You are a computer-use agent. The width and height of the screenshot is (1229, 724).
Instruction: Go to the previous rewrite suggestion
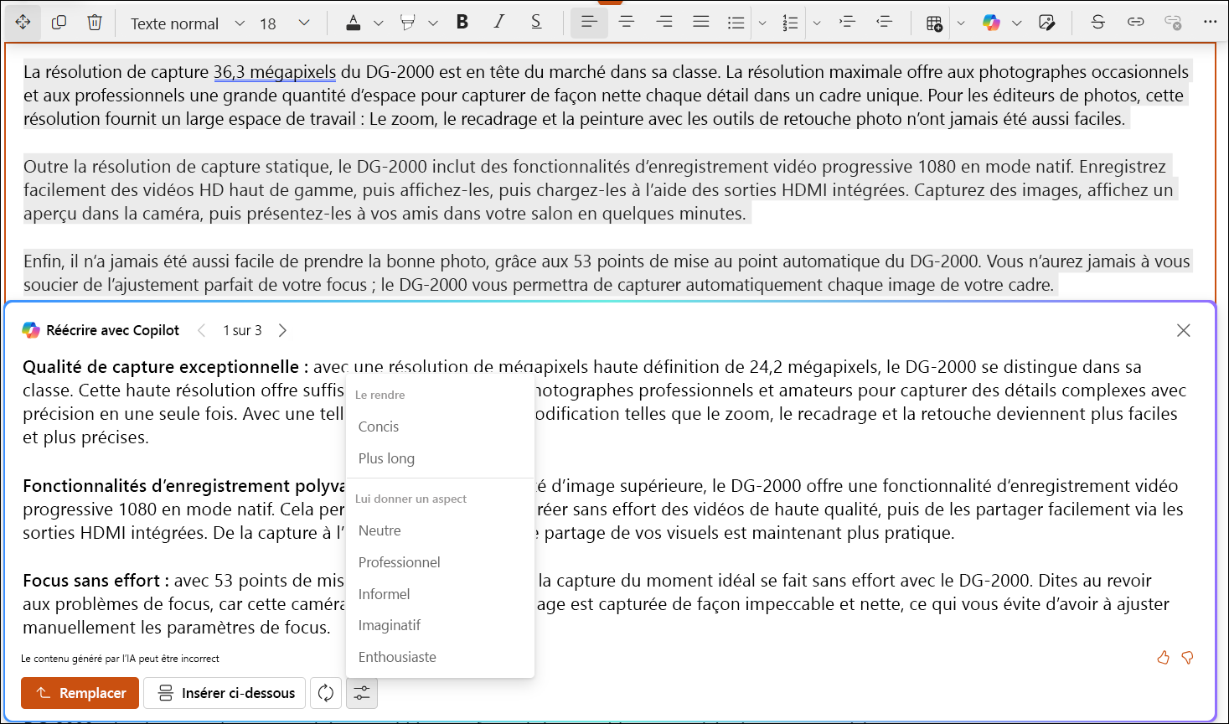click(201, 330)
